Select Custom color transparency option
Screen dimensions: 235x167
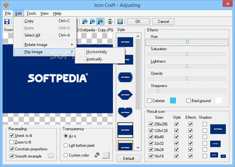(x=66, y=155)
